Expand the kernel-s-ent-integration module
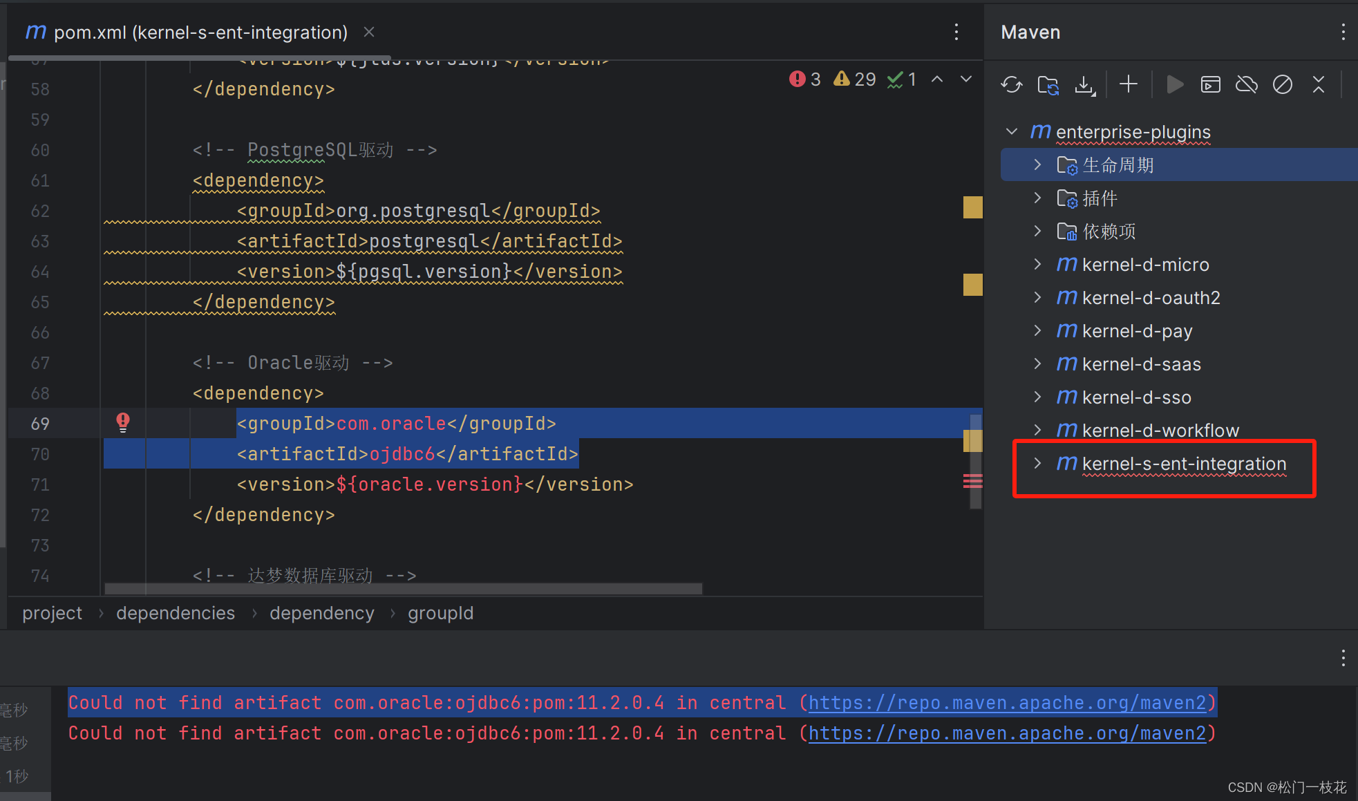 click(1037, 464)
